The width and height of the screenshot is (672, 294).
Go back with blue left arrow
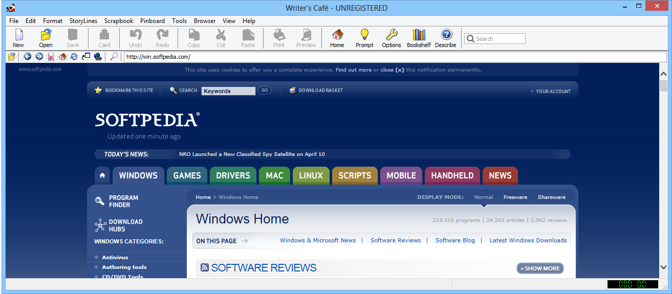pos(27,57)
